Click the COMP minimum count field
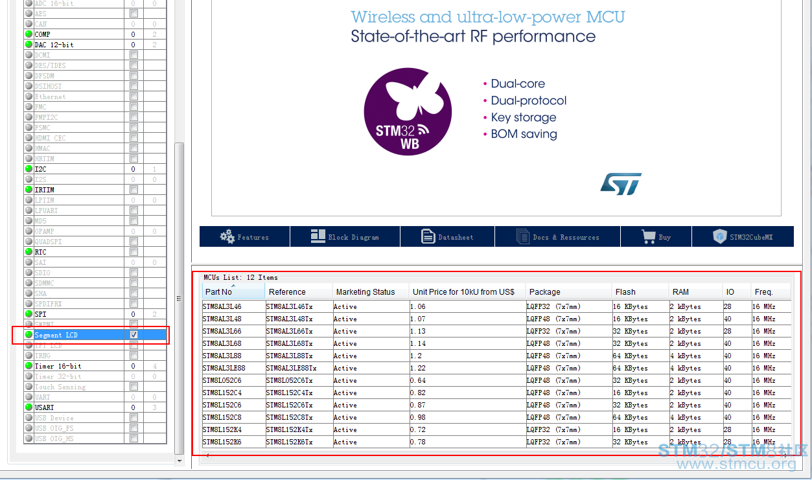The image size is (812, 480). coord(133,34)
